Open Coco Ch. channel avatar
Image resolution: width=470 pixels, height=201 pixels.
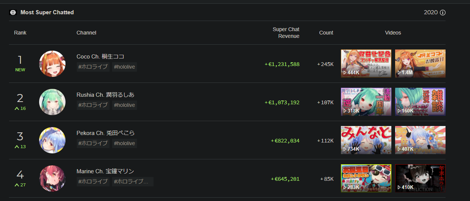coord(52,64)
